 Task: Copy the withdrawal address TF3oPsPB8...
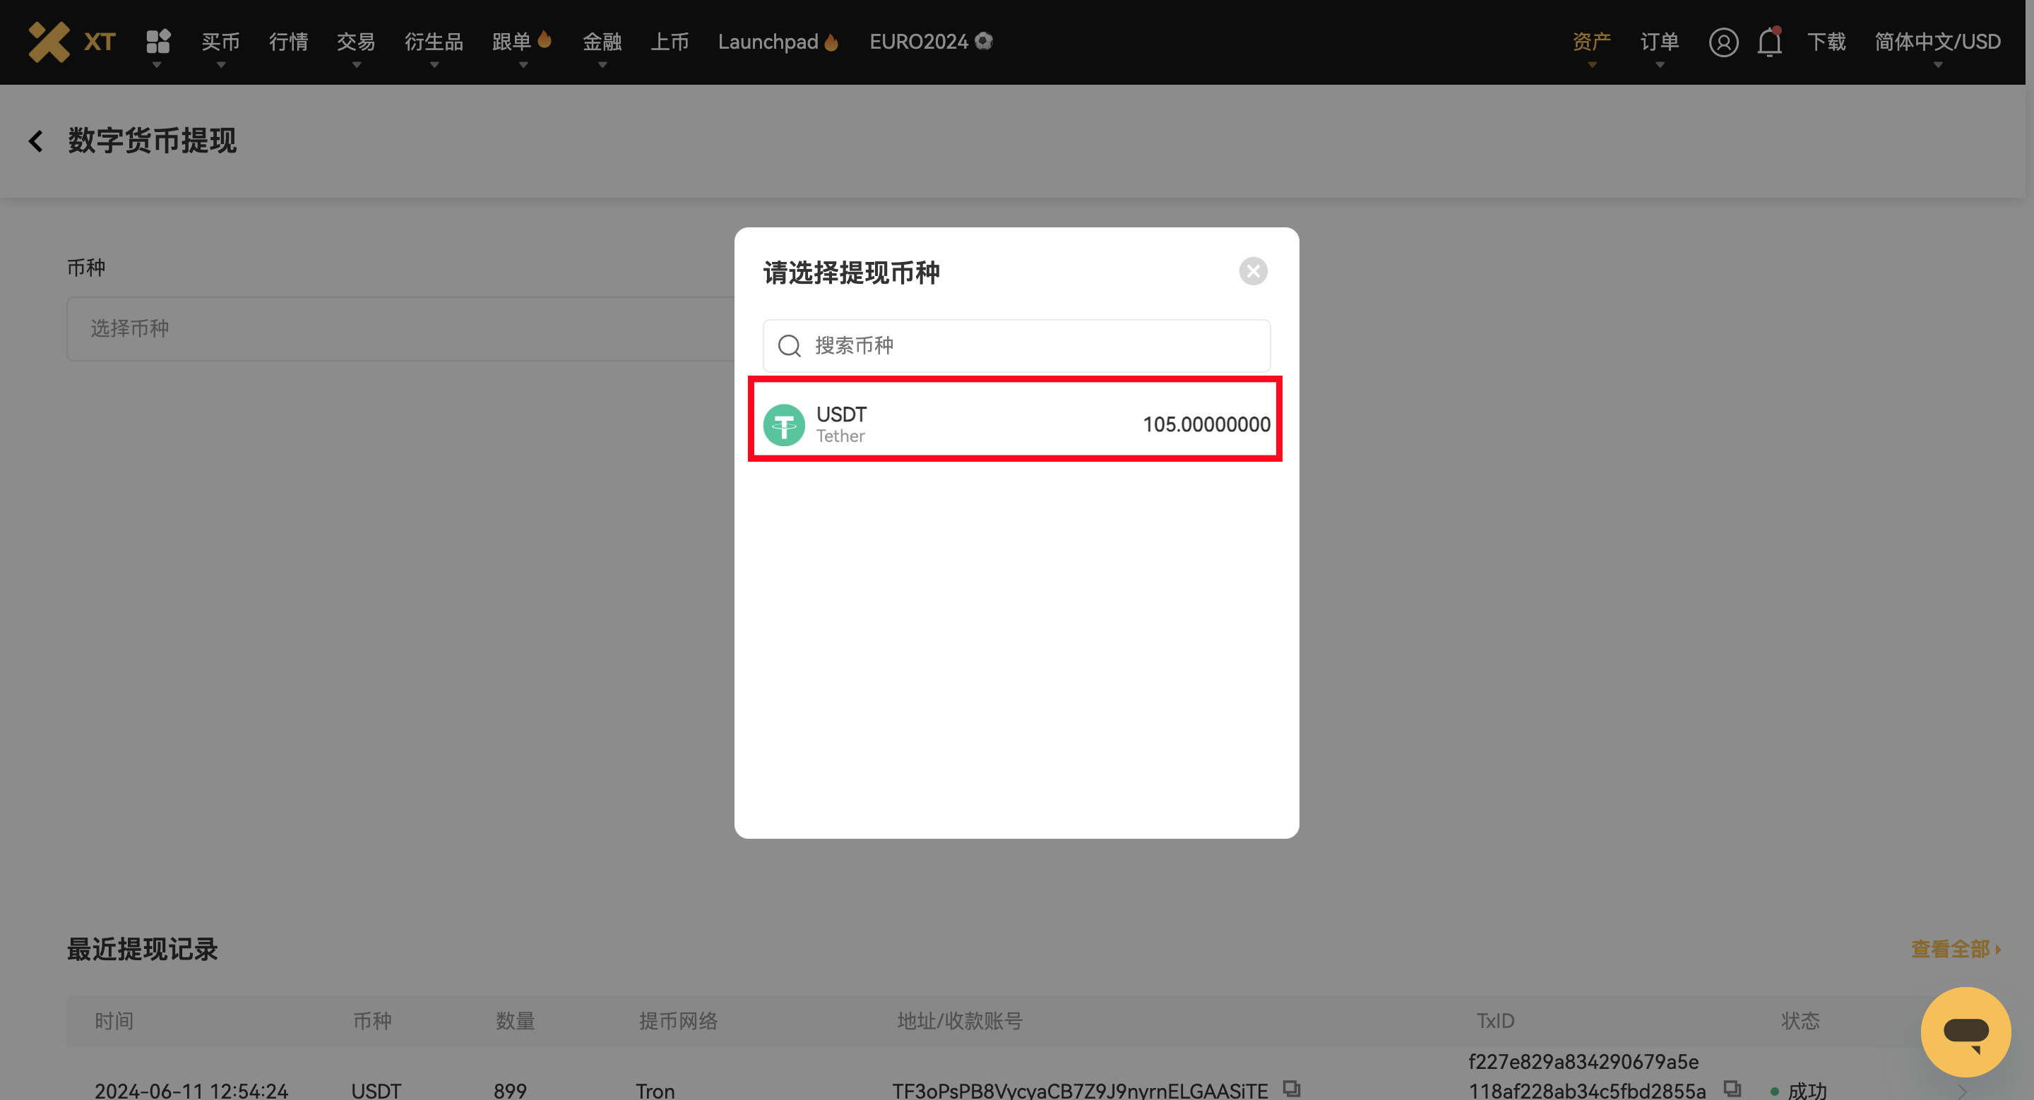coord(1292,1089)
